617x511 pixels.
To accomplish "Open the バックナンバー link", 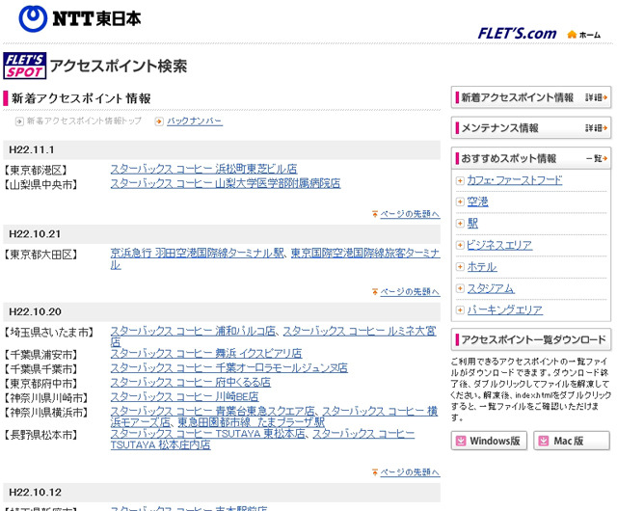I will click(x=195, y=121).
